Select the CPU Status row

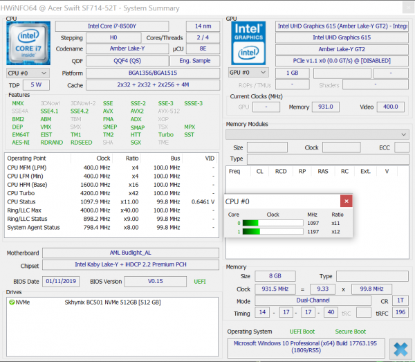click(111, 202)
